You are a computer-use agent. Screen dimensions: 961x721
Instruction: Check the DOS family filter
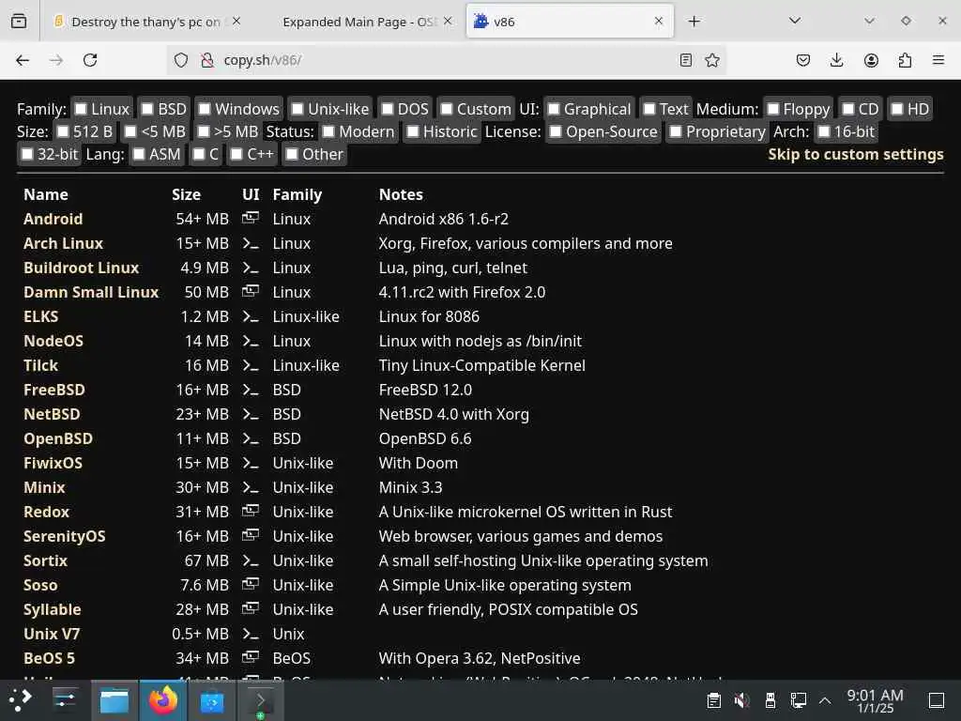(x=388, y=109)
